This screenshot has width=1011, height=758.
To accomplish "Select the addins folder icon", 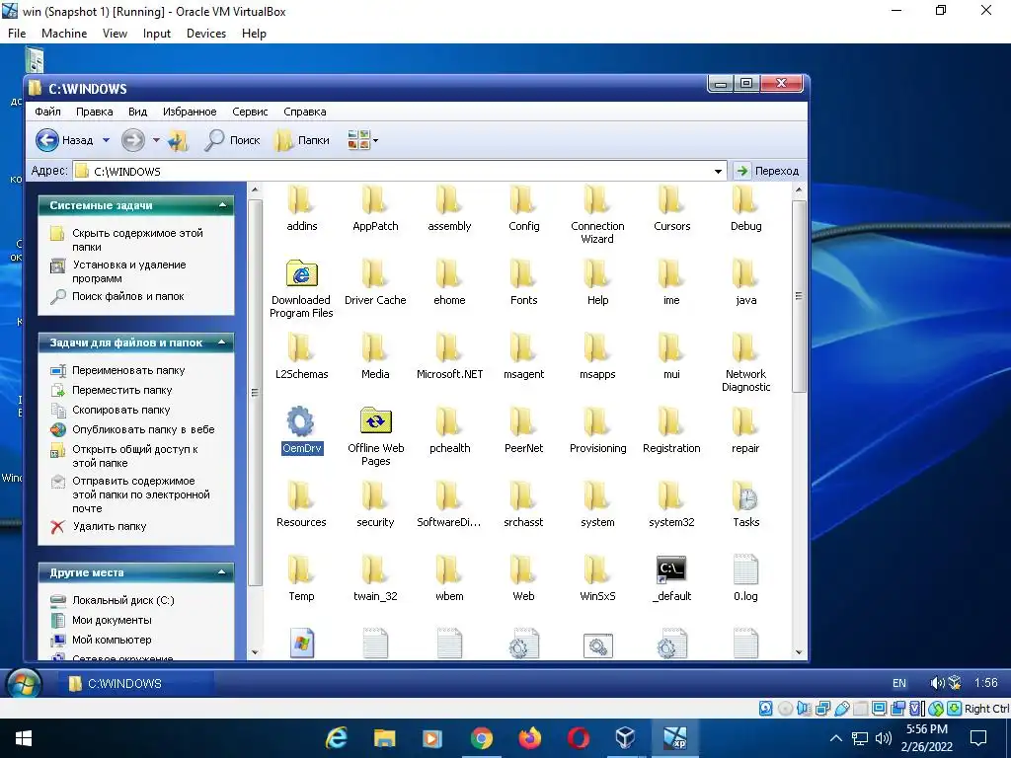I will [x=301, y=199].
